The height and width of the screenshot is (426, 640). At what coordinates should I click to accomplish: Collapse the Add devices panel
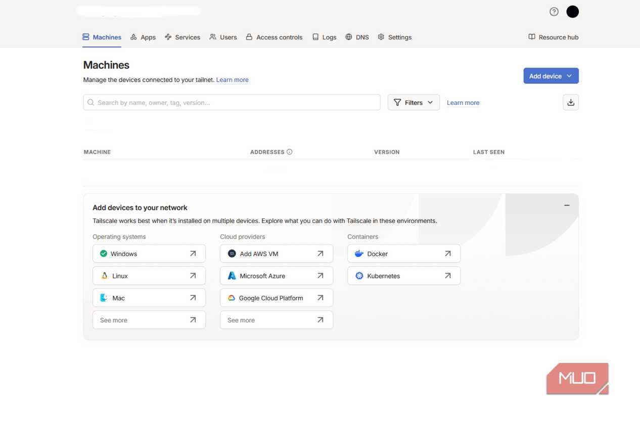pos(567,205)
